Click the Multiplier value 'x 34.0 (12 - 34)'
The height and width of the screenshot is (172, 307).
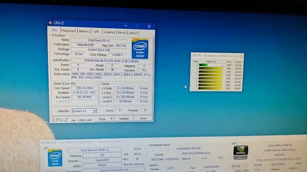[x=84, y=92]
